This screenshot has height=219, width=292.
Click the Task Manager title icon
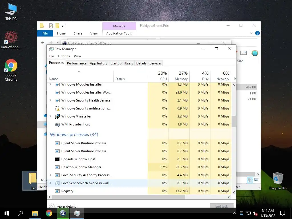(51, 49)
